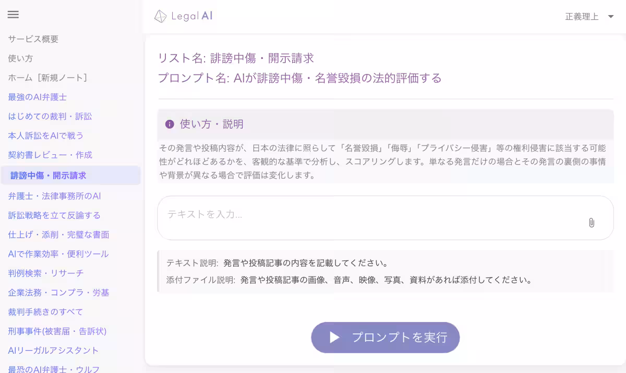Select 裁判手続きのすべて in the sidebar
Image resolution: width=626 pixels, height=373 pixels.
[x=45, y=312]
